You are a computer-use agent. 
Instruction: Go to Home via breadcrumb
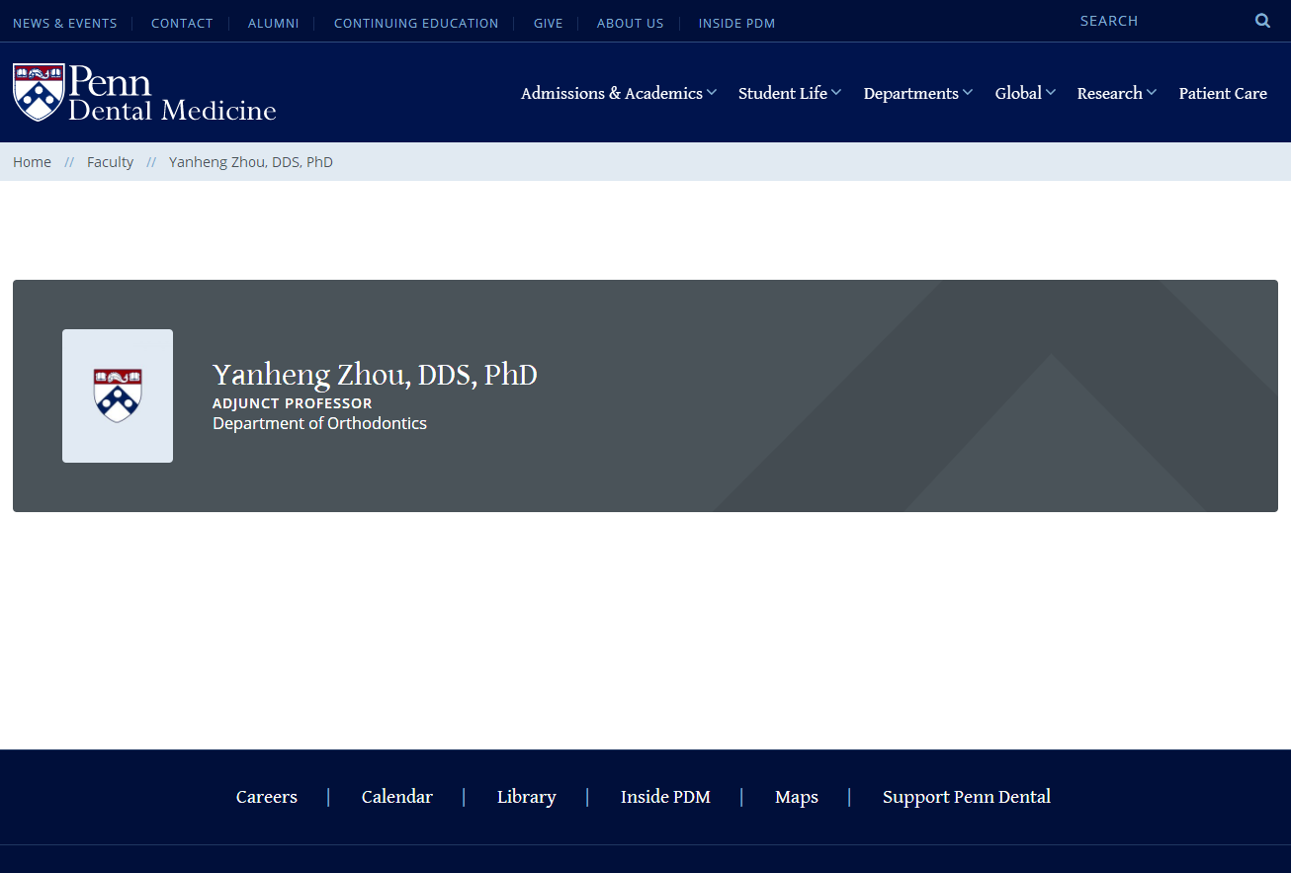(x=32, y=162)
